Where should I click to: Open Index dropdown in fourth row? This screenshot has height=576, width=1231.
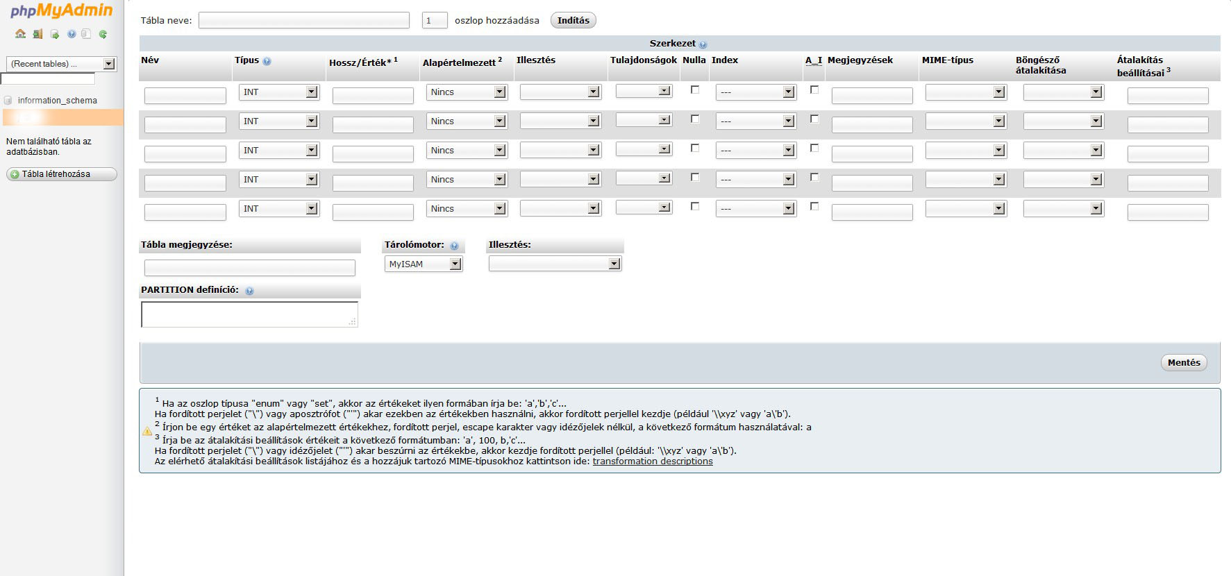click(755, 179)
